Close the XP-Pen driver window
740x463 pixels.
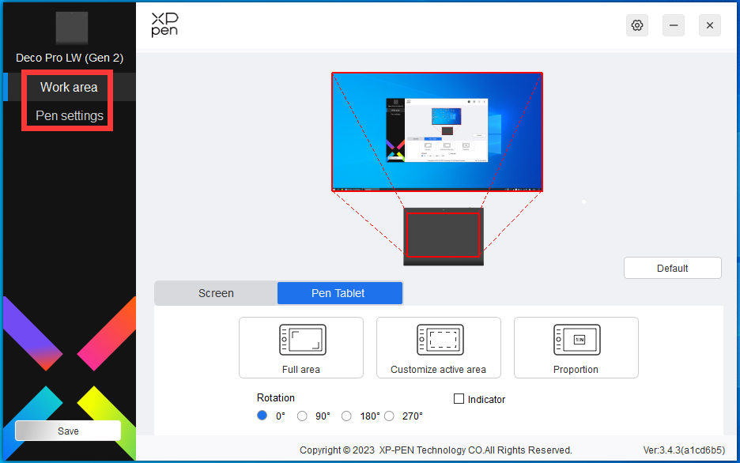[709, 25]
